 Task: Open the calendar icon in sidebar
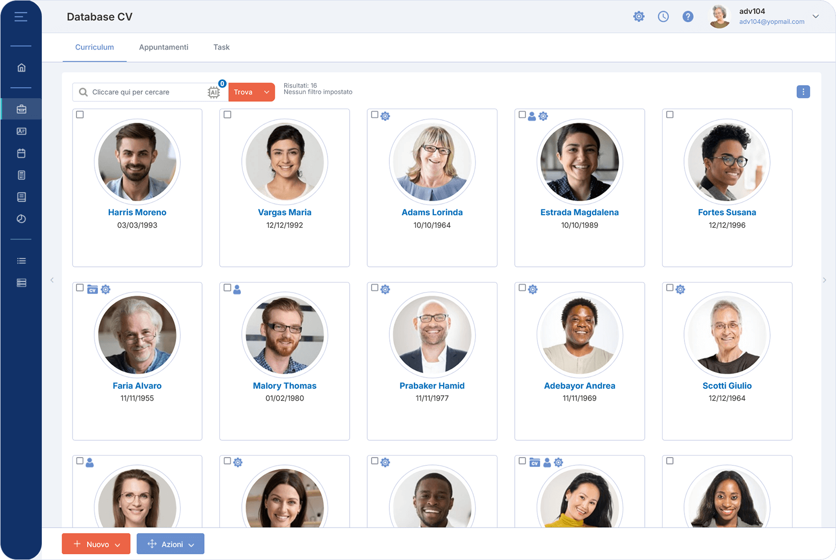coord(21,153)
